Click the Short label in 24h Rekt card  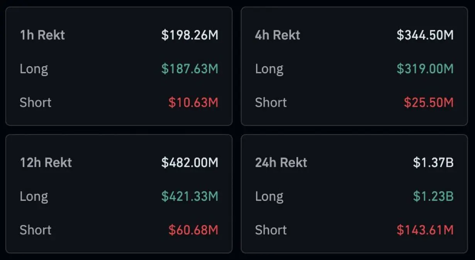pos(271,230)
